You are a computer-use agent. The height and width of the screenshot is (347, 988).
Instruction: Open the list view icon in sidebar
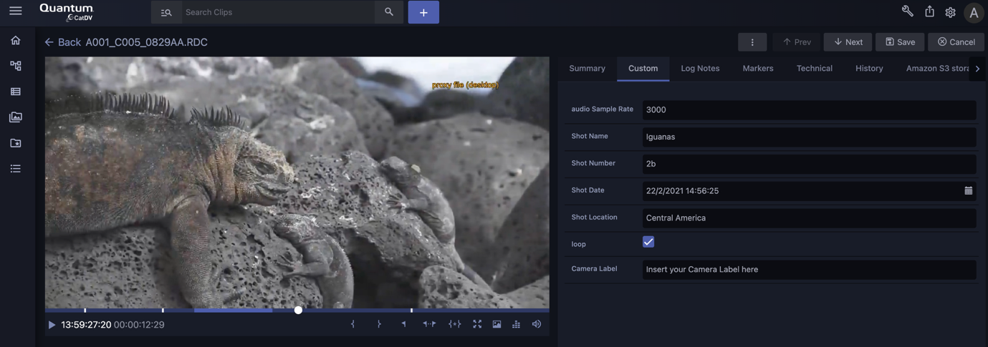15,92
